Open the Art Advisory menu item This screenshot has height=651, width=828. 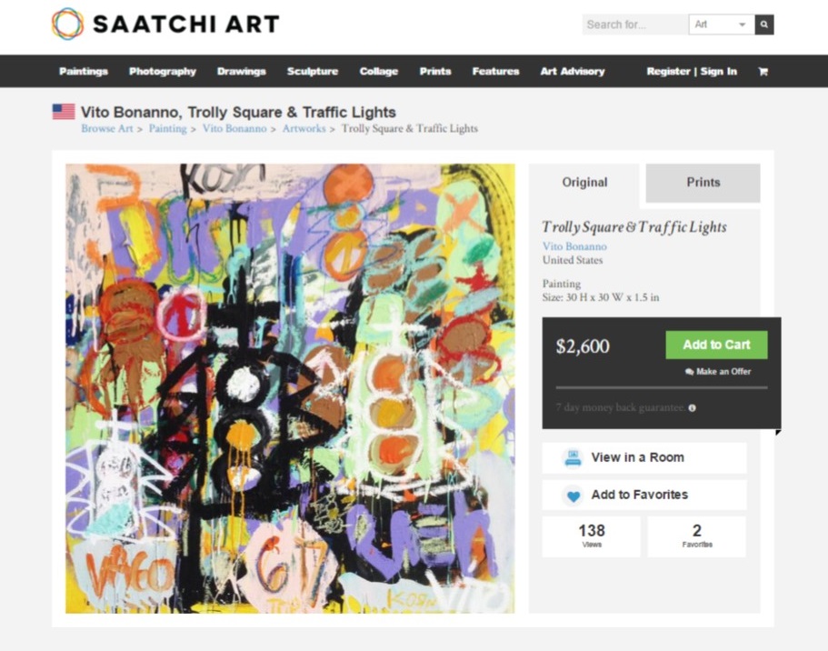[x=573, y=71]
